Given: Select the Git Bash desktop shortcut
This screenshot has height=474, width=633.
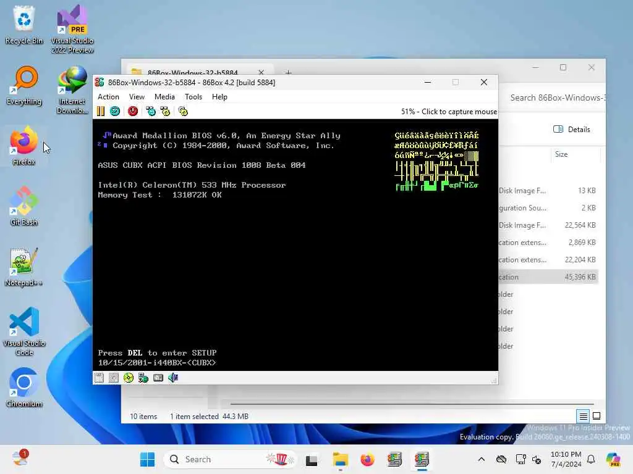Looking at the screenshot, I should (24, 206).
